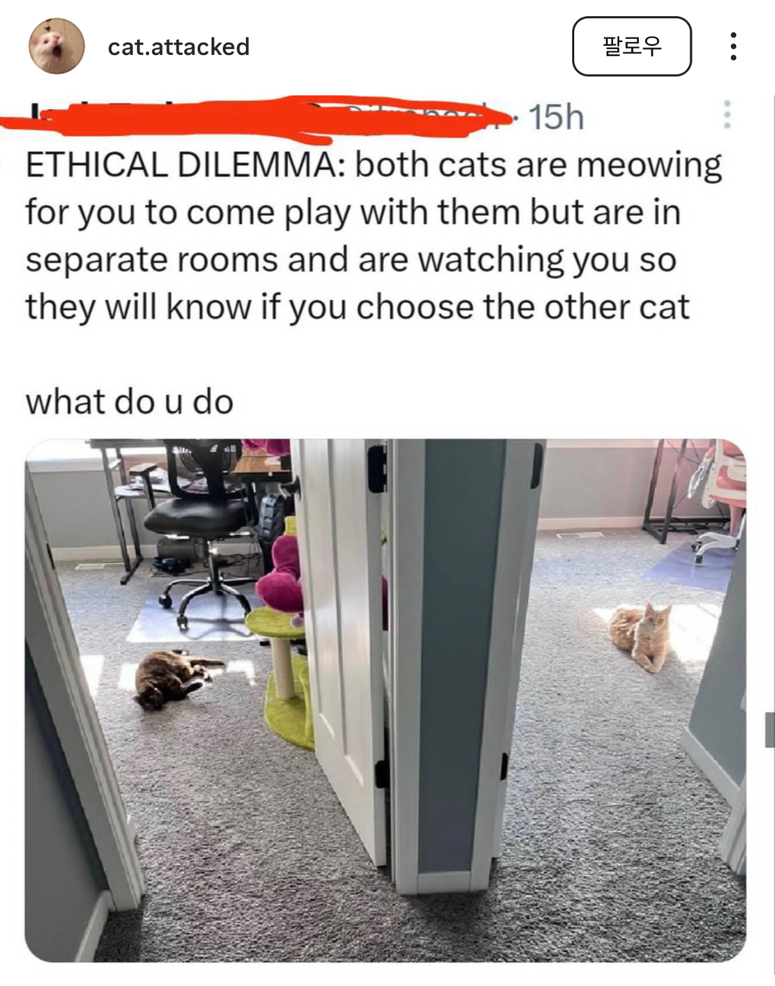Tap the 15h timestamp of the tweet
775x986 pixels.
(x=556, y=117)
